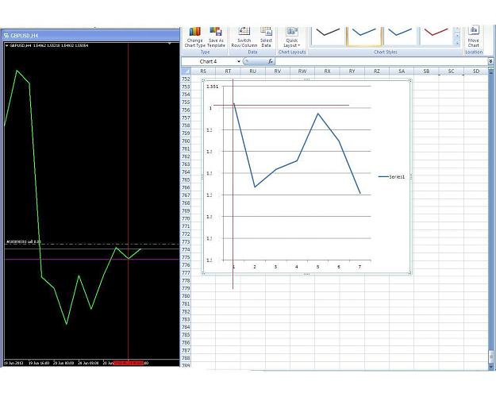Select column RT header
Image resolution: width=496 pixels, height=397 pixels.
(x=228, y=71)
